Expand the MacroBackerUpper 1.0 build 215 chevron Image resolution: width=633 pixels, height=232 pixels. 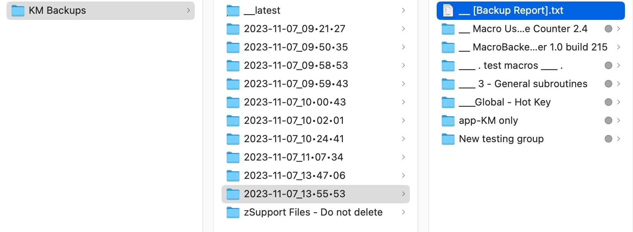point(618,47)
